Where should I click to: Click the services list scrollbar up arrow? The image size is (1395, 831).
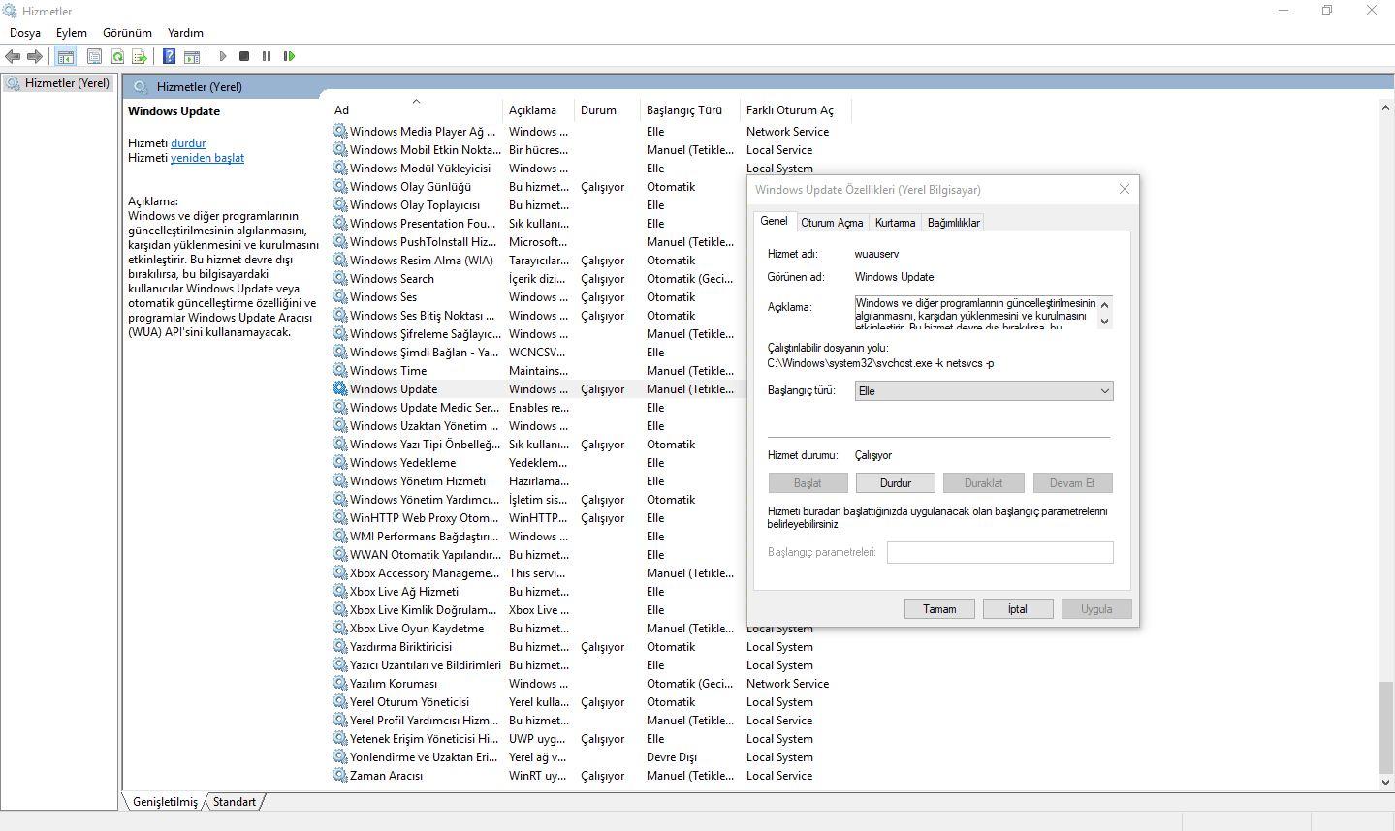[1385, 108]
